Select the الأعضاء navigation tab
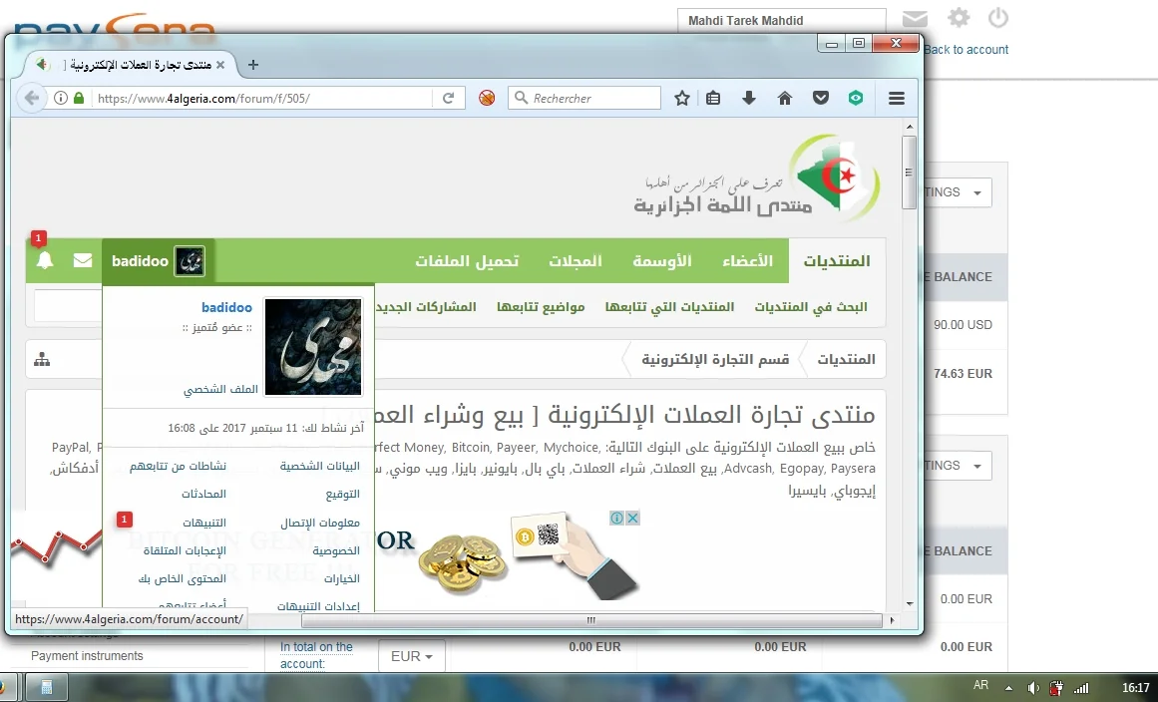Screen dimensions: 1158x702 click(x=747, y=261)
